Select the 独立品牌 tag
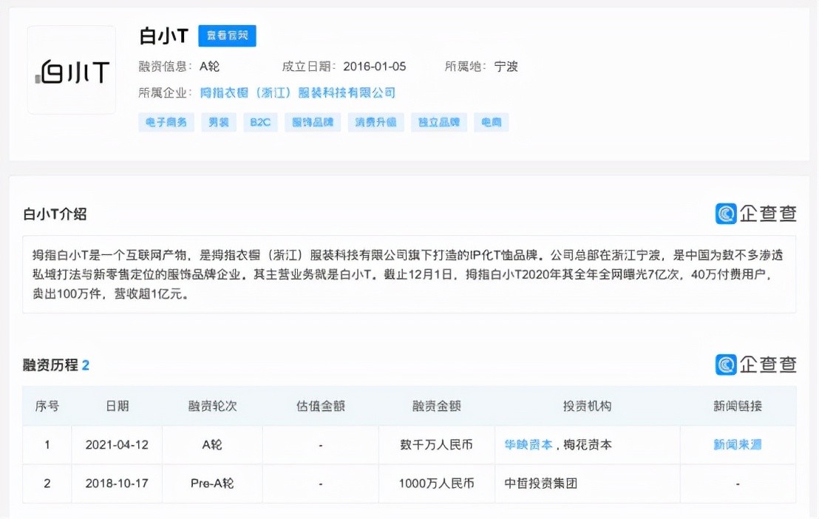 click(439, 123)
